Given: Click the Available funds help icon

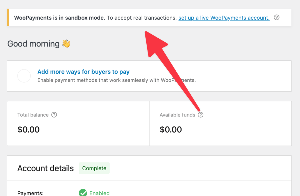Looking at the screenshot, I should (201, 115).
